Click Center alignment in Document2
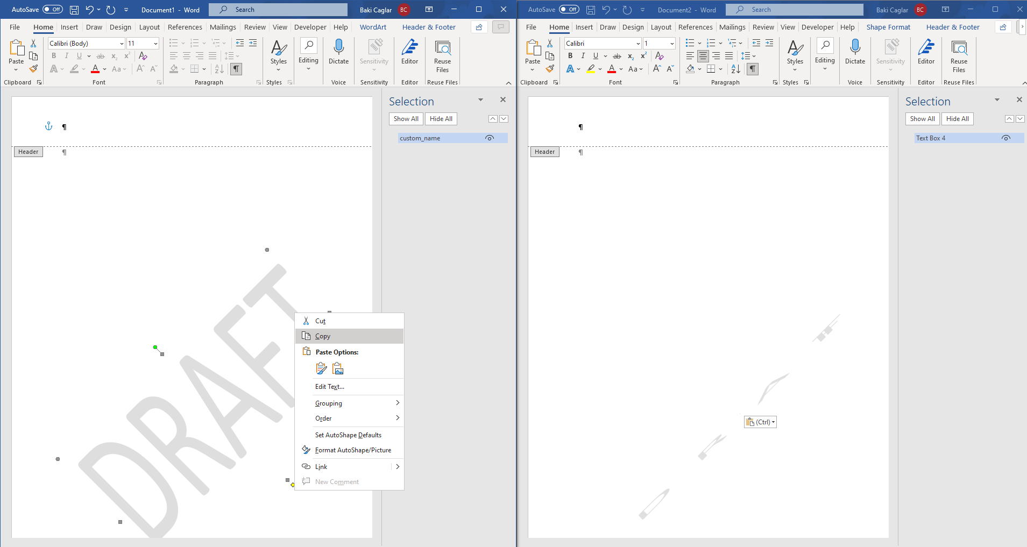 (703, 56)
